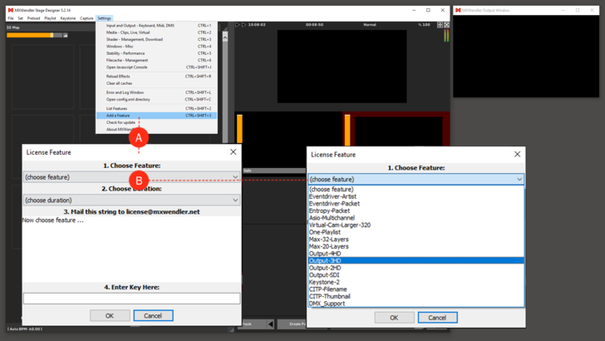Pick One-Playlist from the list
This screenshot has height=341, width=605.
416,232
